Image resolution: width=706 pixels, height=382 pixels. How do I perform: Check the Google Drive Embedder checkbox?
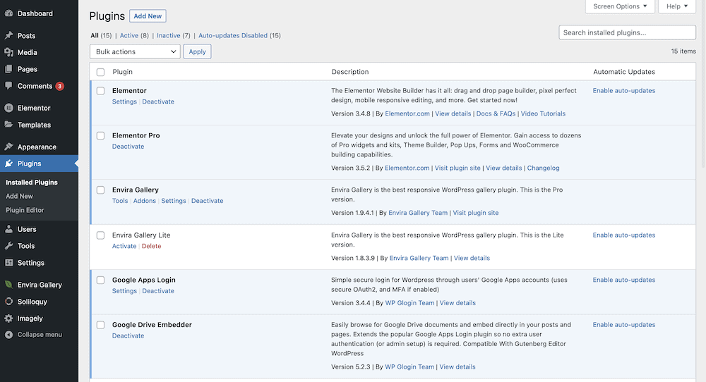pos(100,325)
